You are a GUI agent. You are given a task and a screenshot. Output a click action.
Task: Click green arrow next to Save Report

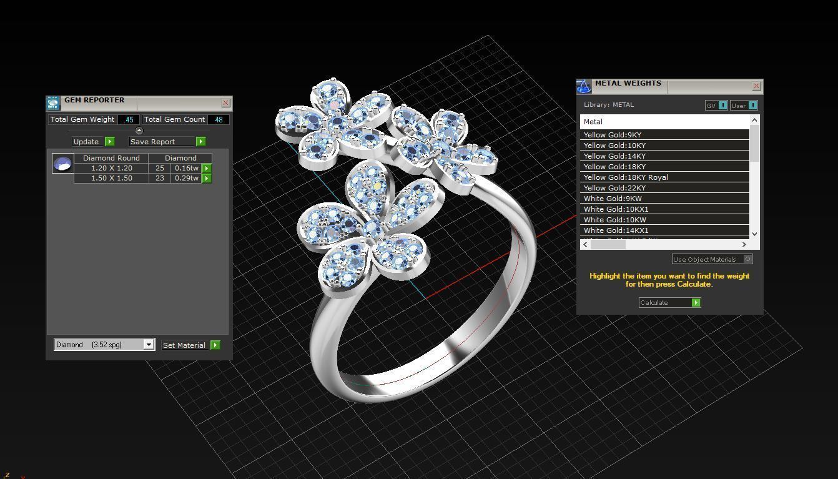(200, 142)
